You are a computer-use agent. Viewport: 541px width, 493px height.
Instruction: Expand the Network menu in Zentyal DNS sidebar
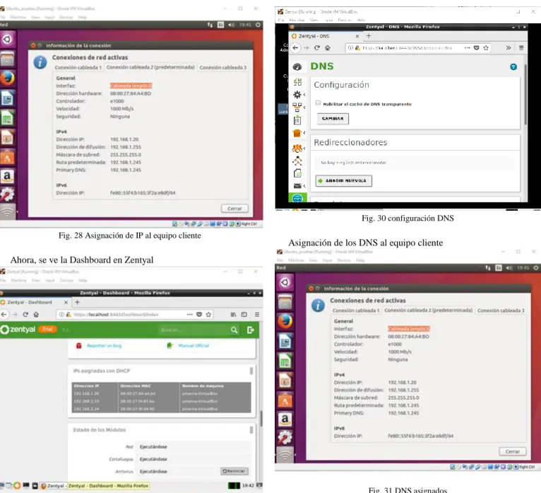pyautogui.click(x=299, y=107)
